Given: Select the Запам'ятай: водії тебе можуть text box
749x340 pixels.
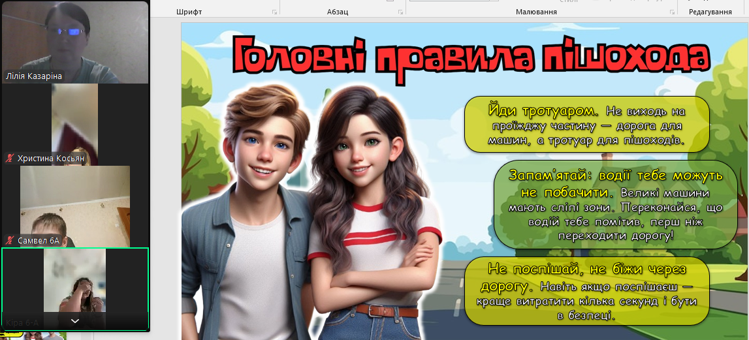Looking at the screenshot, I should (616, 204).
